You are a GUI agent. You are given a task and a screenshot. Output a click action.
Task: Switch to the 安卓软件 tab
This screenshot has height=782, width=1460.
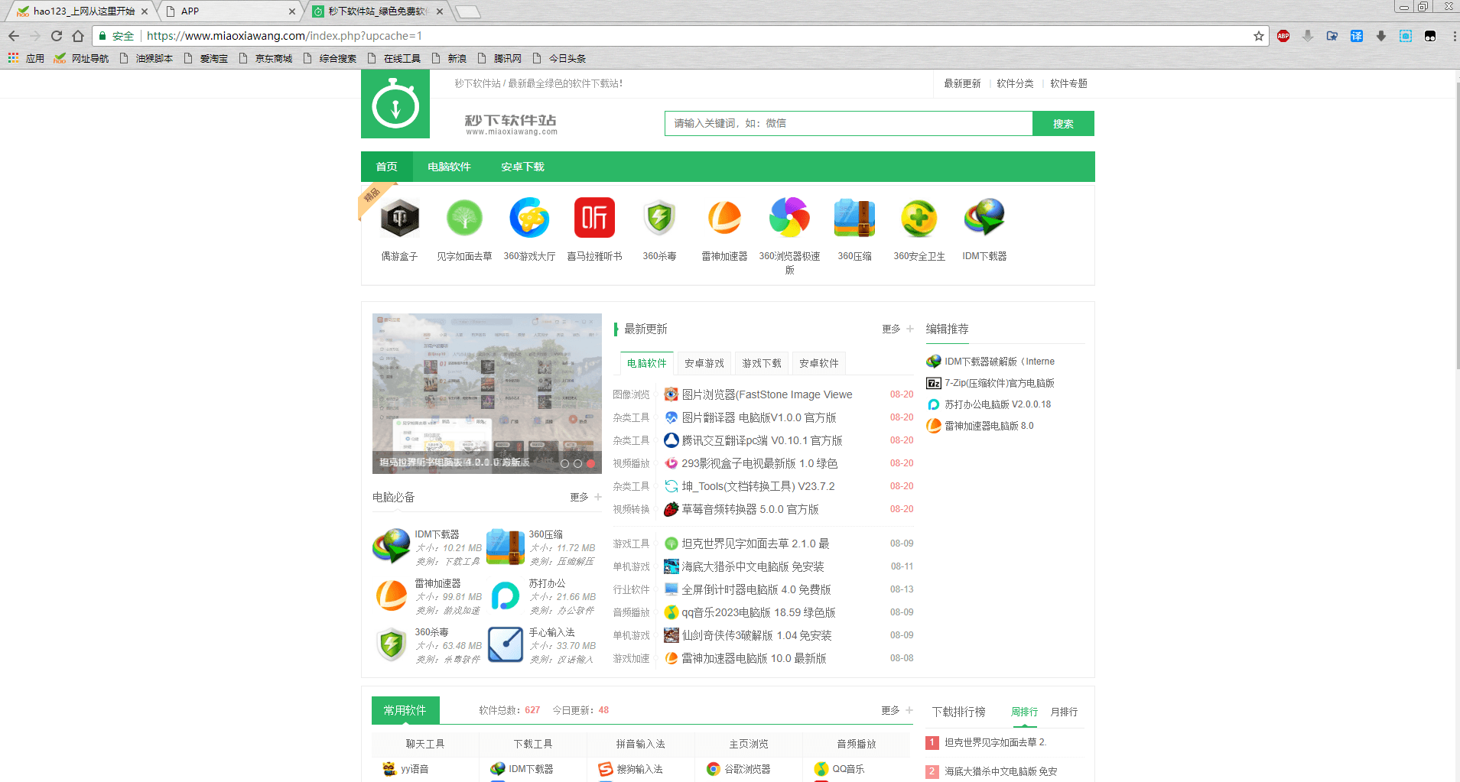coord(819,363)
